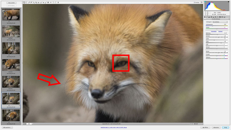Click the Kontrast slider handle
231x130 pixels.
click(218, 37)
